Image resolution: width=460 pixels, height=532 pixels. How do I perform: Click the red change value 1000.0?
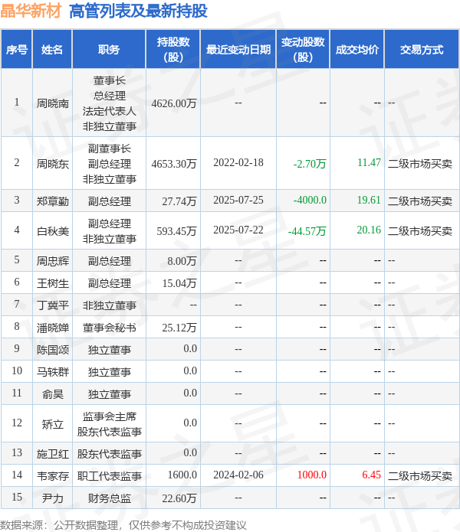click(x=312, y=475)
